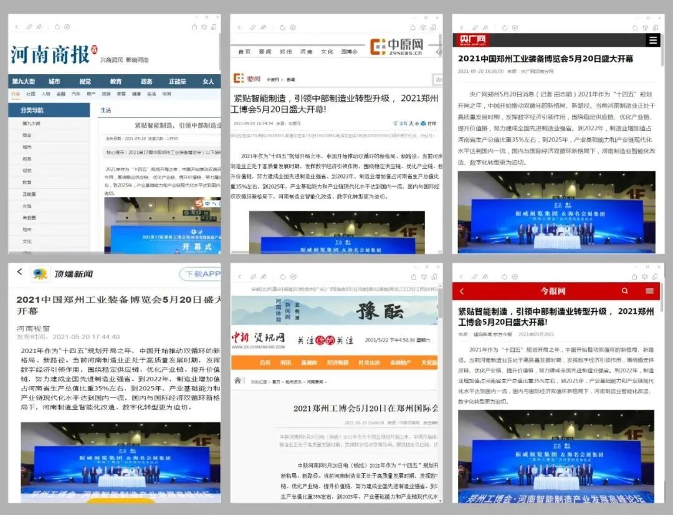Open 正能量 in 河南商报 blue nav bar
The image size is (673, 515).
177,81
